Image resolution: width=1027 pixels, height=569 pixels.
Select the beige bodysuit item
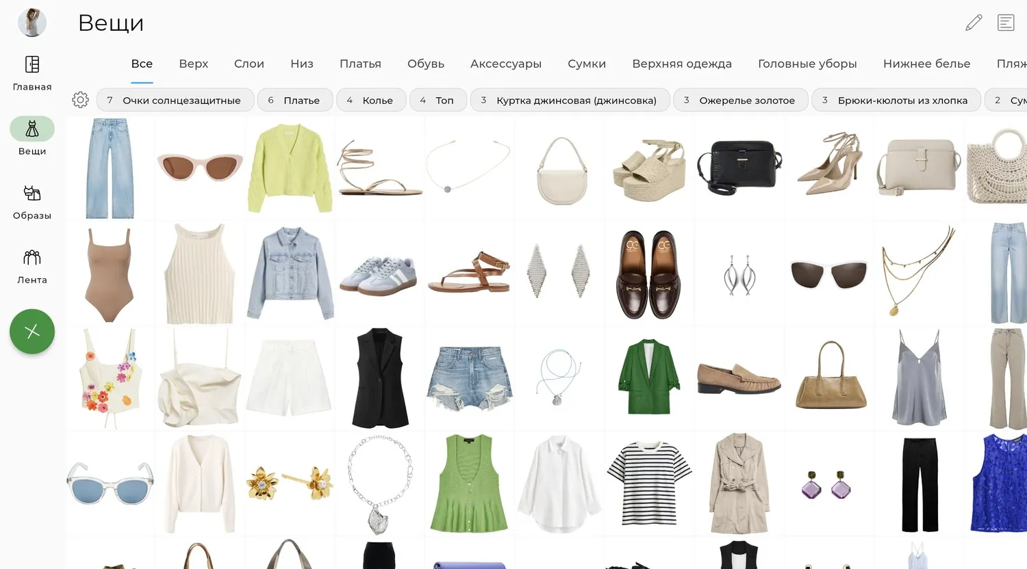click(110, 274)
